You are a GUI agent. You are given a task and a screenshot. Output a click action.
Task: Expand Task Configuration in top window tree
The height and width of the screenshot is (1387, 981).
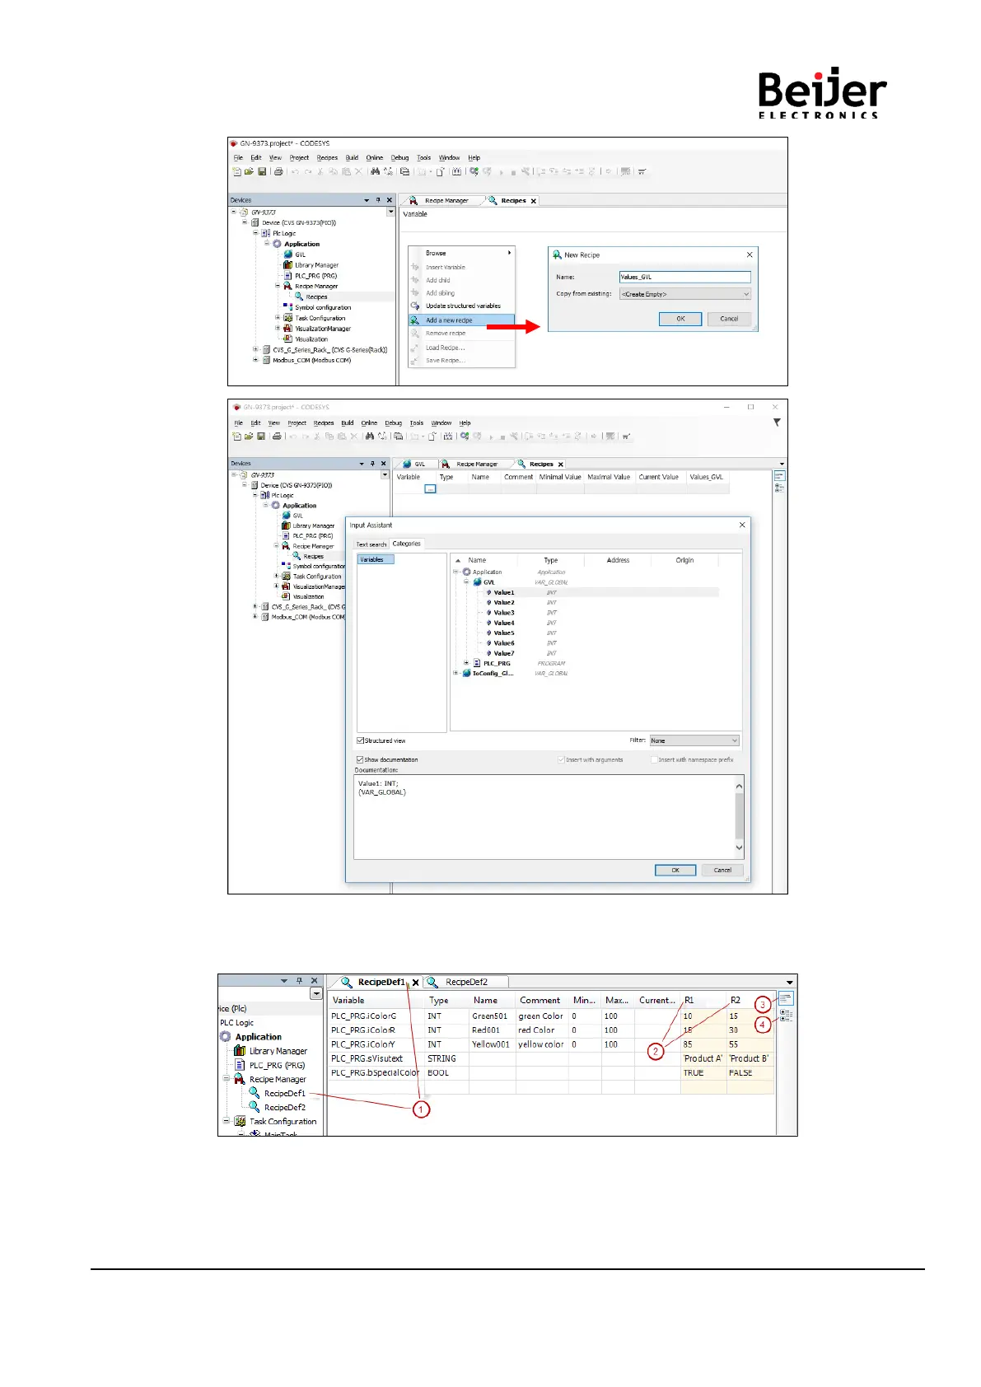[x=278, y=318]
